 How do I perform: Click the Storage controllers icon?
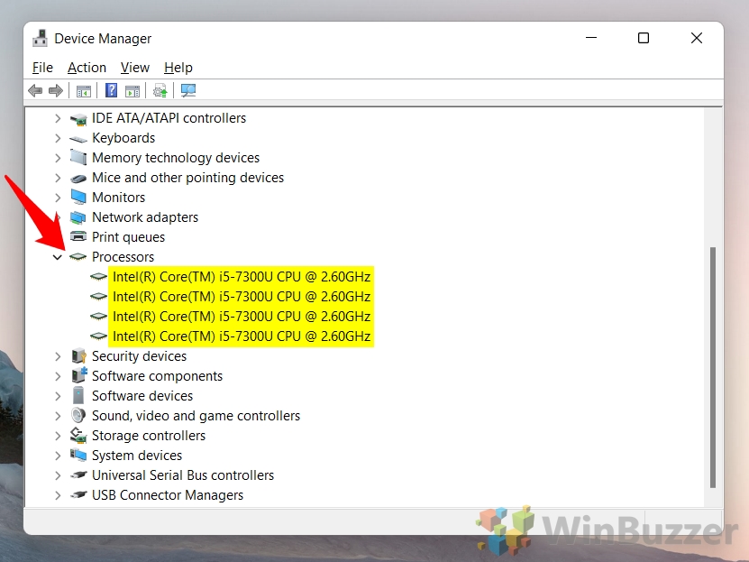tap(78, 435)
